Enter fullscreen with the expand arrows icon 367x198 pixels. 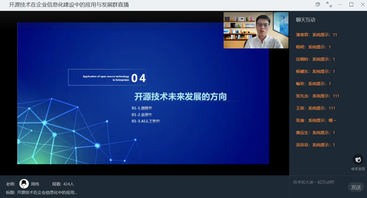329,5
